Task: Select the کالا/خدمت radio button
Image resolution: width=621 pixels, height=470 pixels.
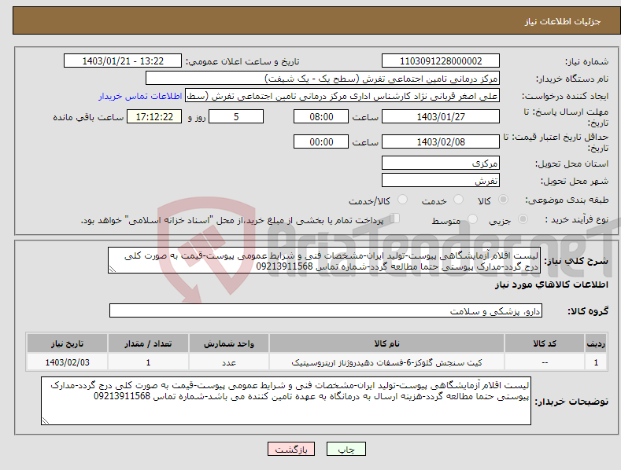Action: [x=402, y=200]
